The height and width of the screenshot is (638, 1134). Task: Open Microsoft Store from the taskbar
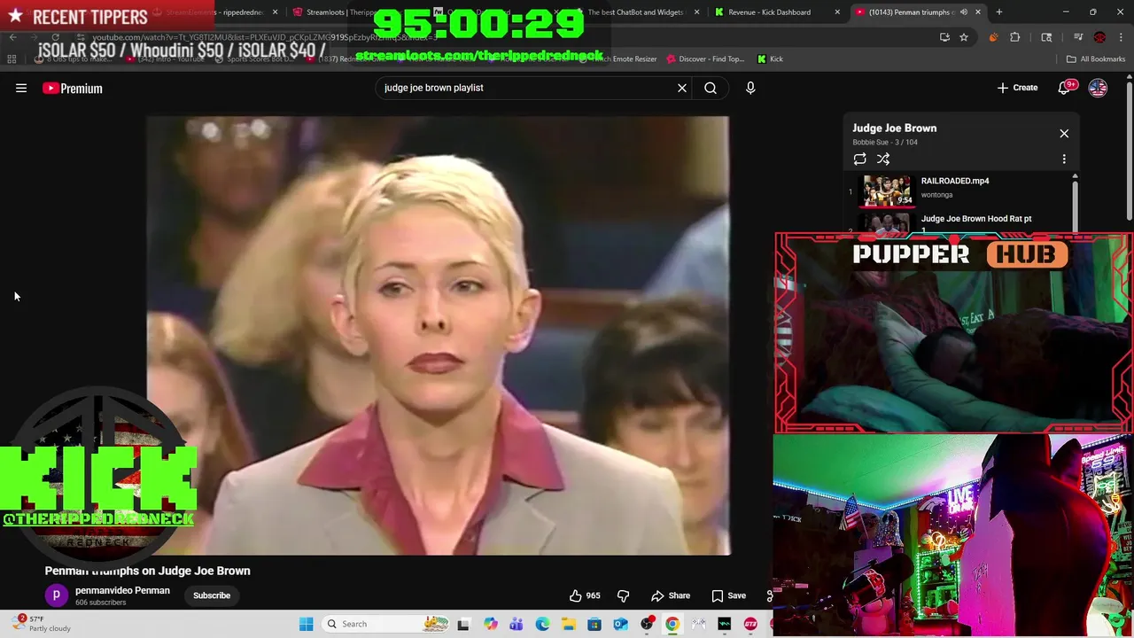click(x=594, y=624)
